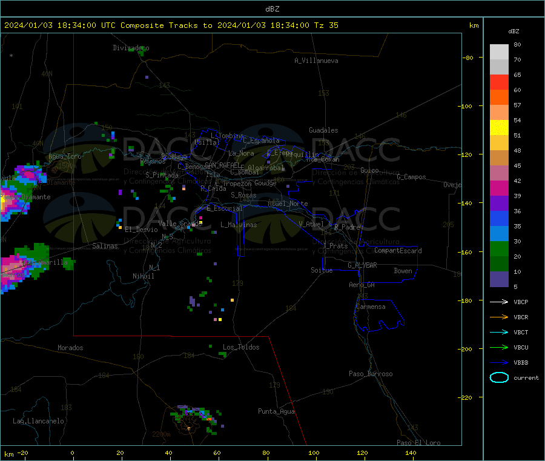Click the Salinas location label
Image resolution: width=545 pixels, height=461 pixels.
[x=105, y=246]
